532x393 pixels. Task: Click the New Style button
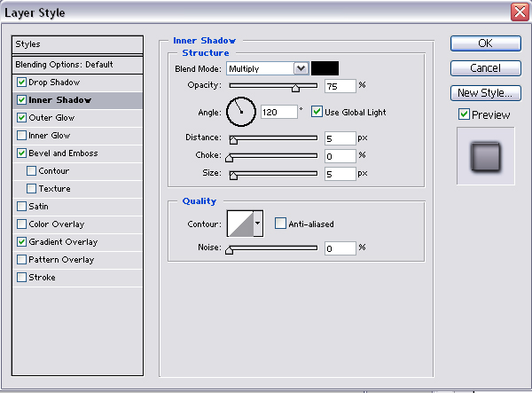(485, 93)
